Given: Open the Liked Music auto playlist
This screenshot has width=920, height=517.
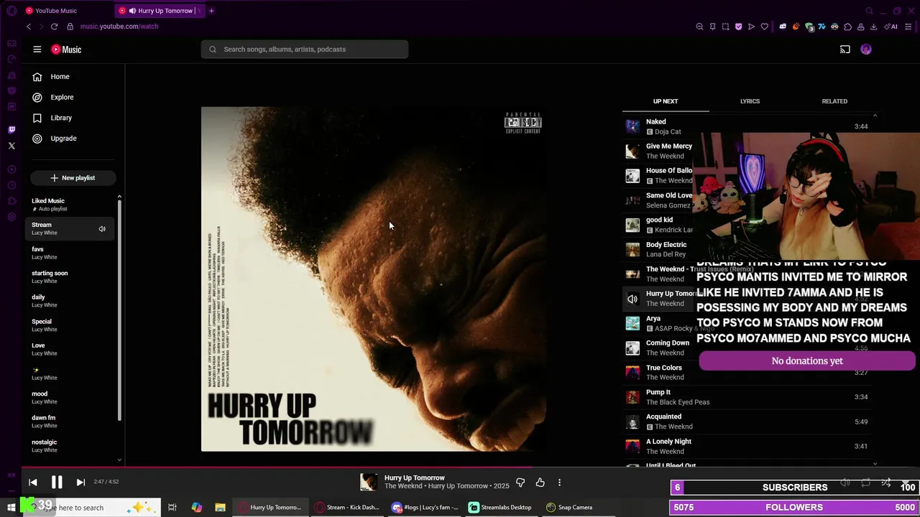Looking at the screenshot, I should [70, 205].
